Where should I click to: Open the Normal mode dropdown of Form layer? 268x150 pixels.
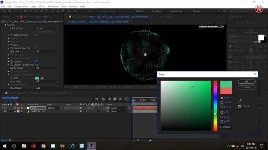tap(54, 108)
